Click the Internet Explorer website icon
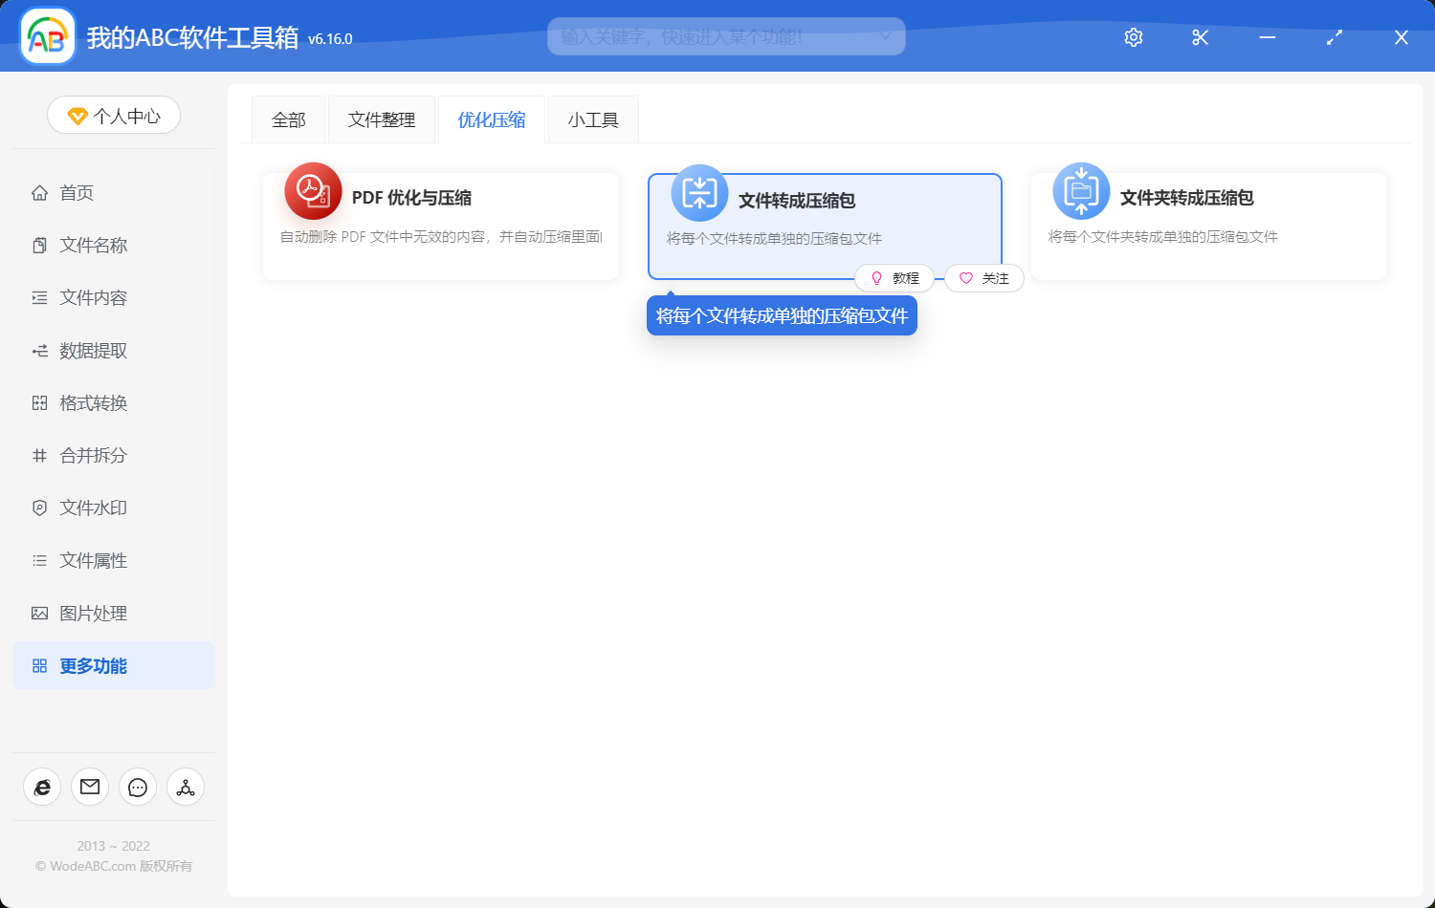The image size is (1435, 908). pyautogui.click(x=41, y=787)
